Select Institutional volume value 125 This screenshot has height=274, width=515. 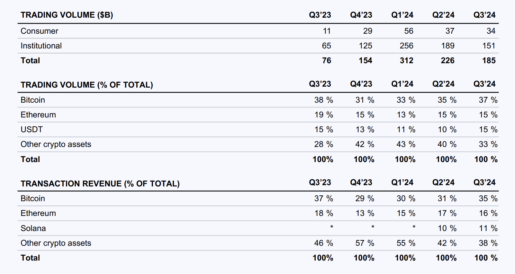point(365,46)
